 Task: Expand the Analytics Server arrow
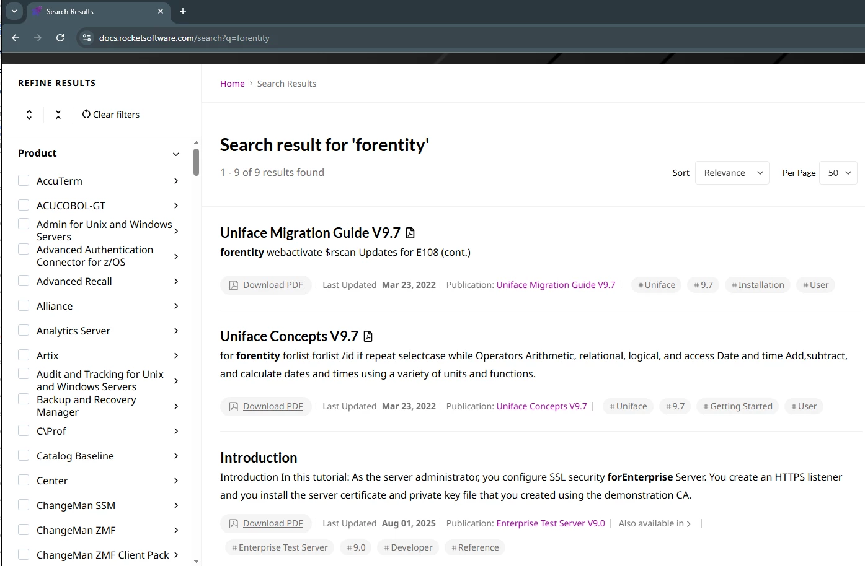(x=176, y=331)
